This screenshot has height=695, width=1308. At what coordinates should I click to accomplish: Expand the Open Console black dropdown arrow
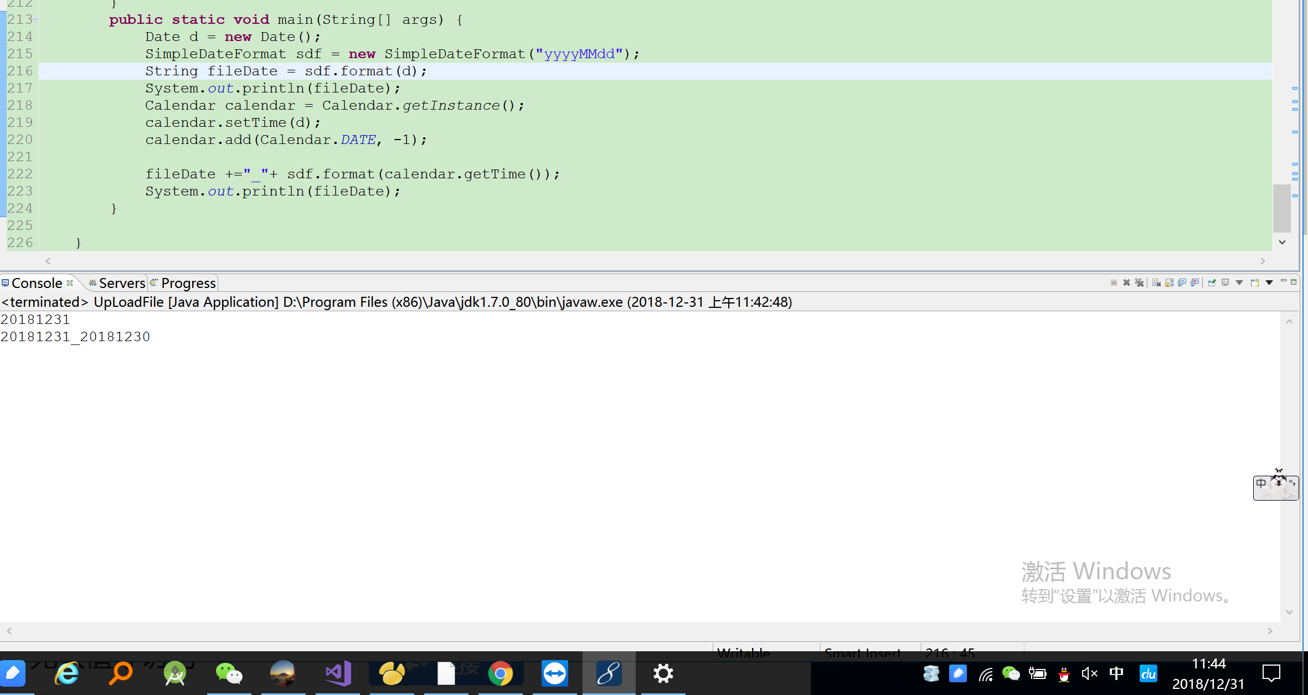click(1269, 283)
